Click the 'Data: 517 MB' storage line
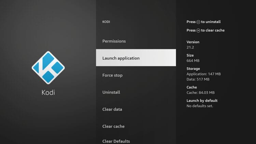This screenshot has height=144, width=256. (198, 80)
